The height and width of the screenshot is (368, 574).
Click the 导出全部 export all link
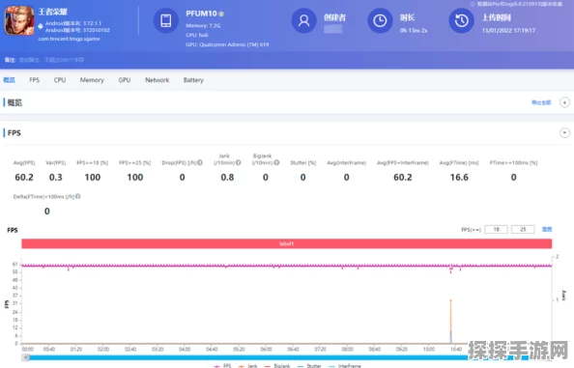(x=541, y=102)
